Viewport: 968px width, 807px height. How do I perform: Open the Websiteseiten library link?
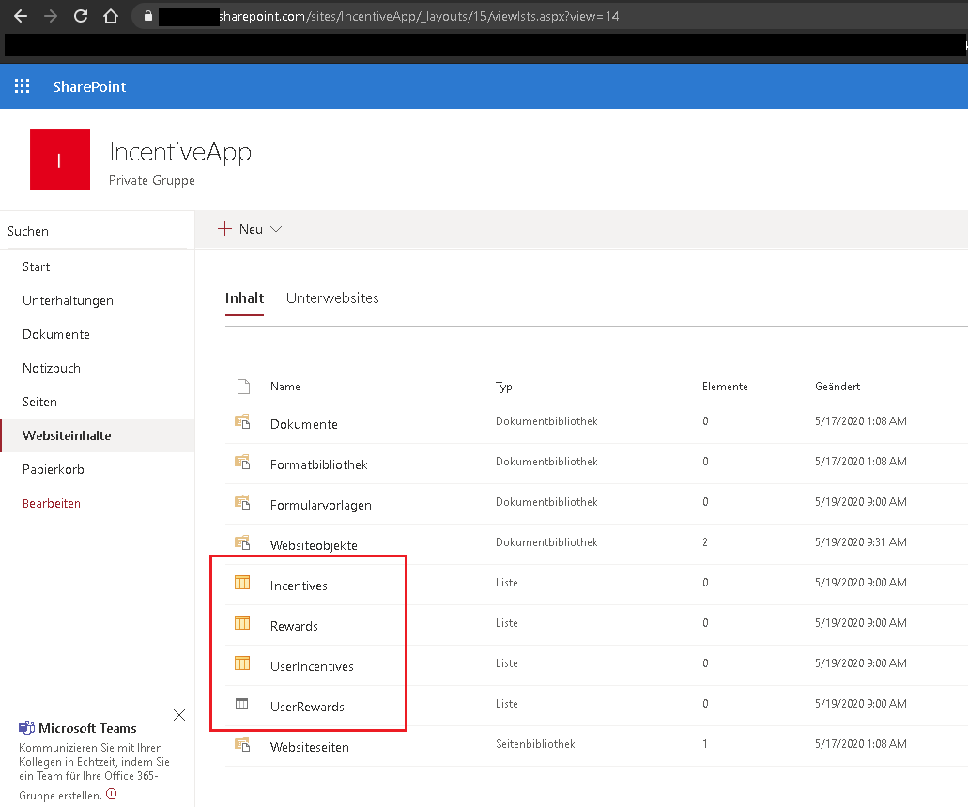(310, 747)
